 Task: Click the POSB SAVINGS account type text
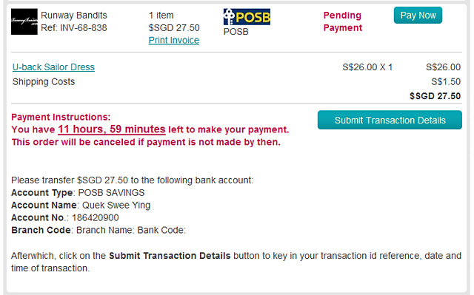[111, 192]
